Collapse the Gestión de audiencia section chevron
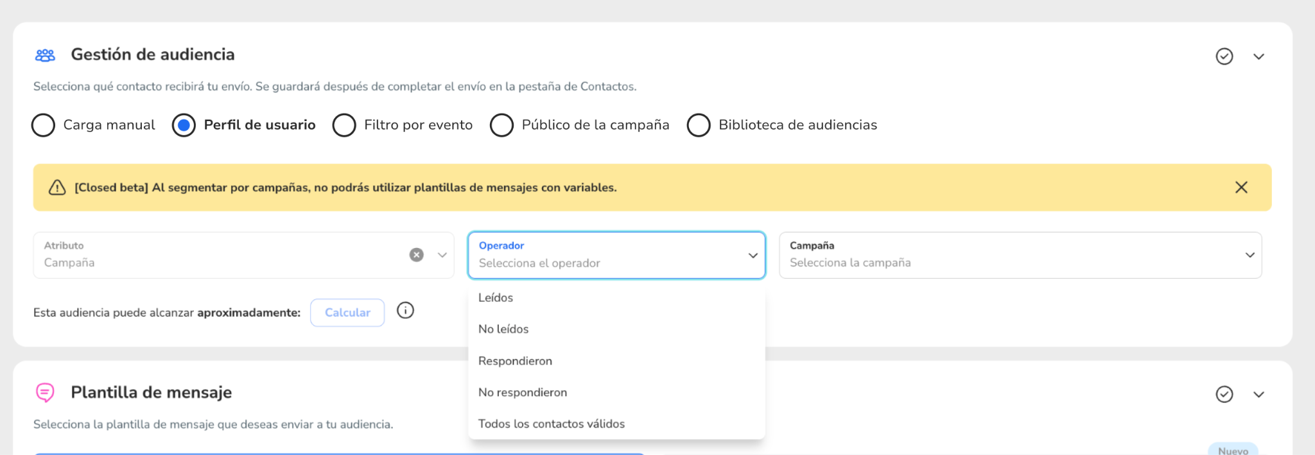This screenshot has height=455, width=1315. [1258, 56]
